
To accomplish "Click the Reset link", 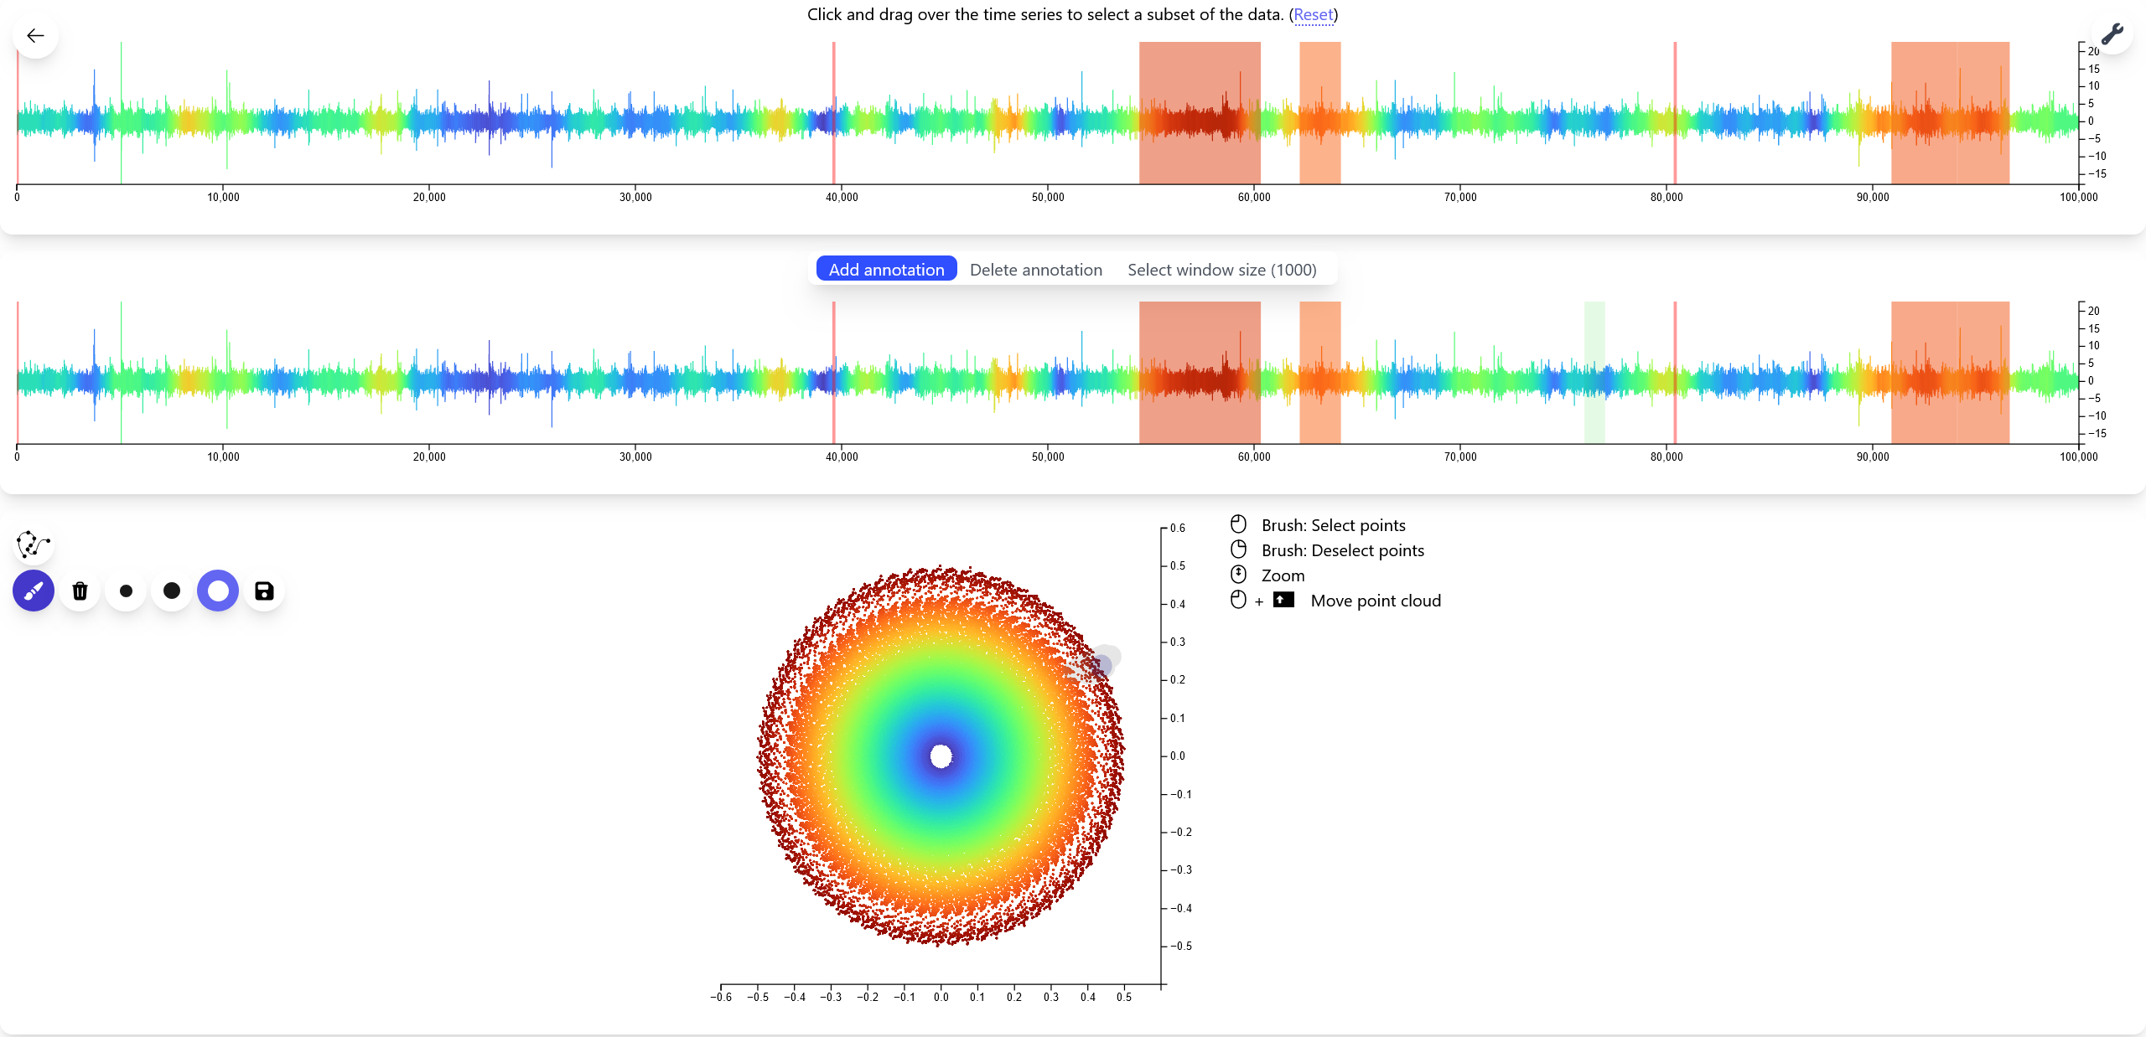I will click(x=1313, y=14).
